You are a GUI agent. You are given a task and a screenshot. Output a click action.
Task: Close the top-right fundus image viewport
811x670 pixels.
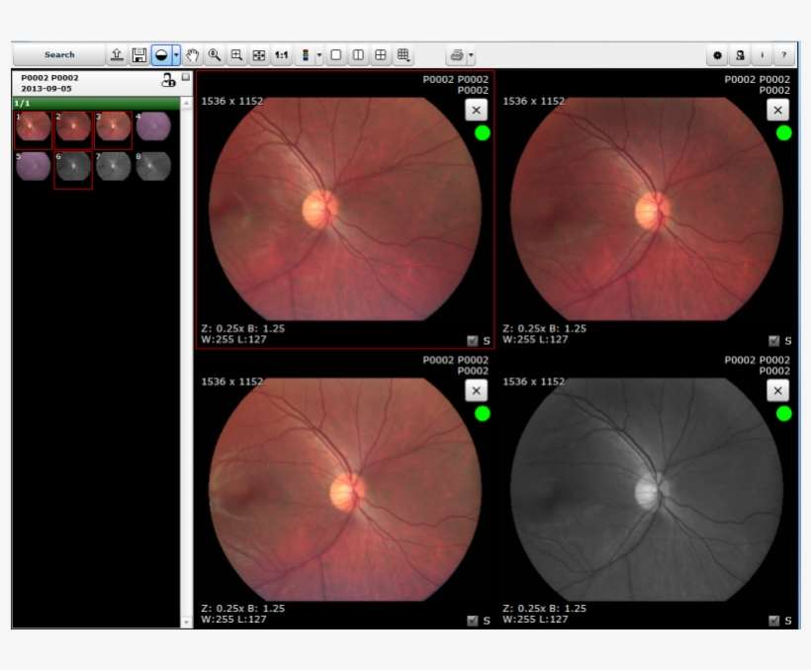click(x=778, y=111)
